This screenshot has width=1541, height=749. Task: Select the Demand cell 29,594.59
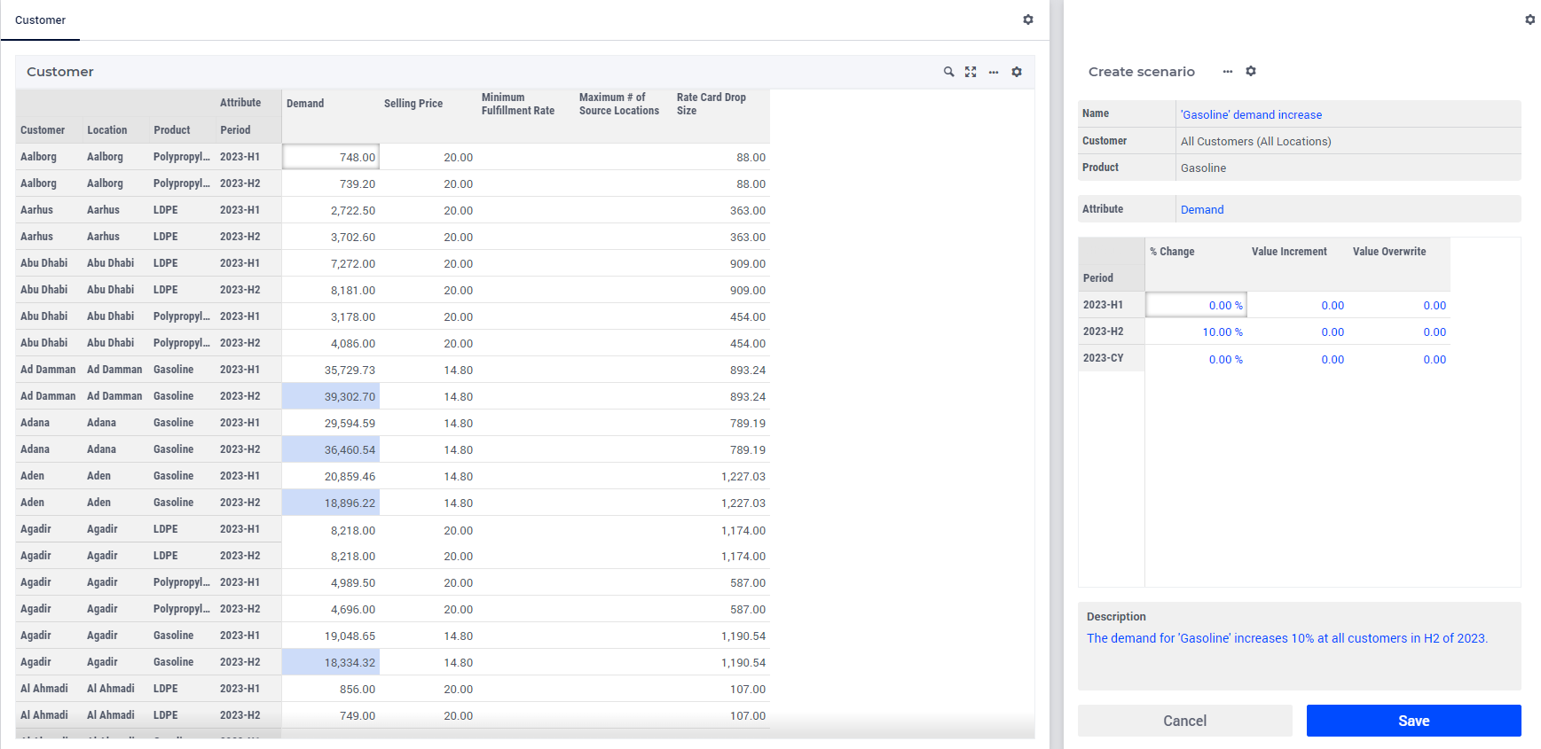[331, 423]
